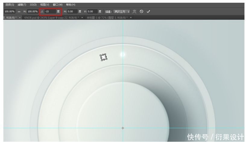
Task: Open the 视图(V) menu
Action: [45, 5]
